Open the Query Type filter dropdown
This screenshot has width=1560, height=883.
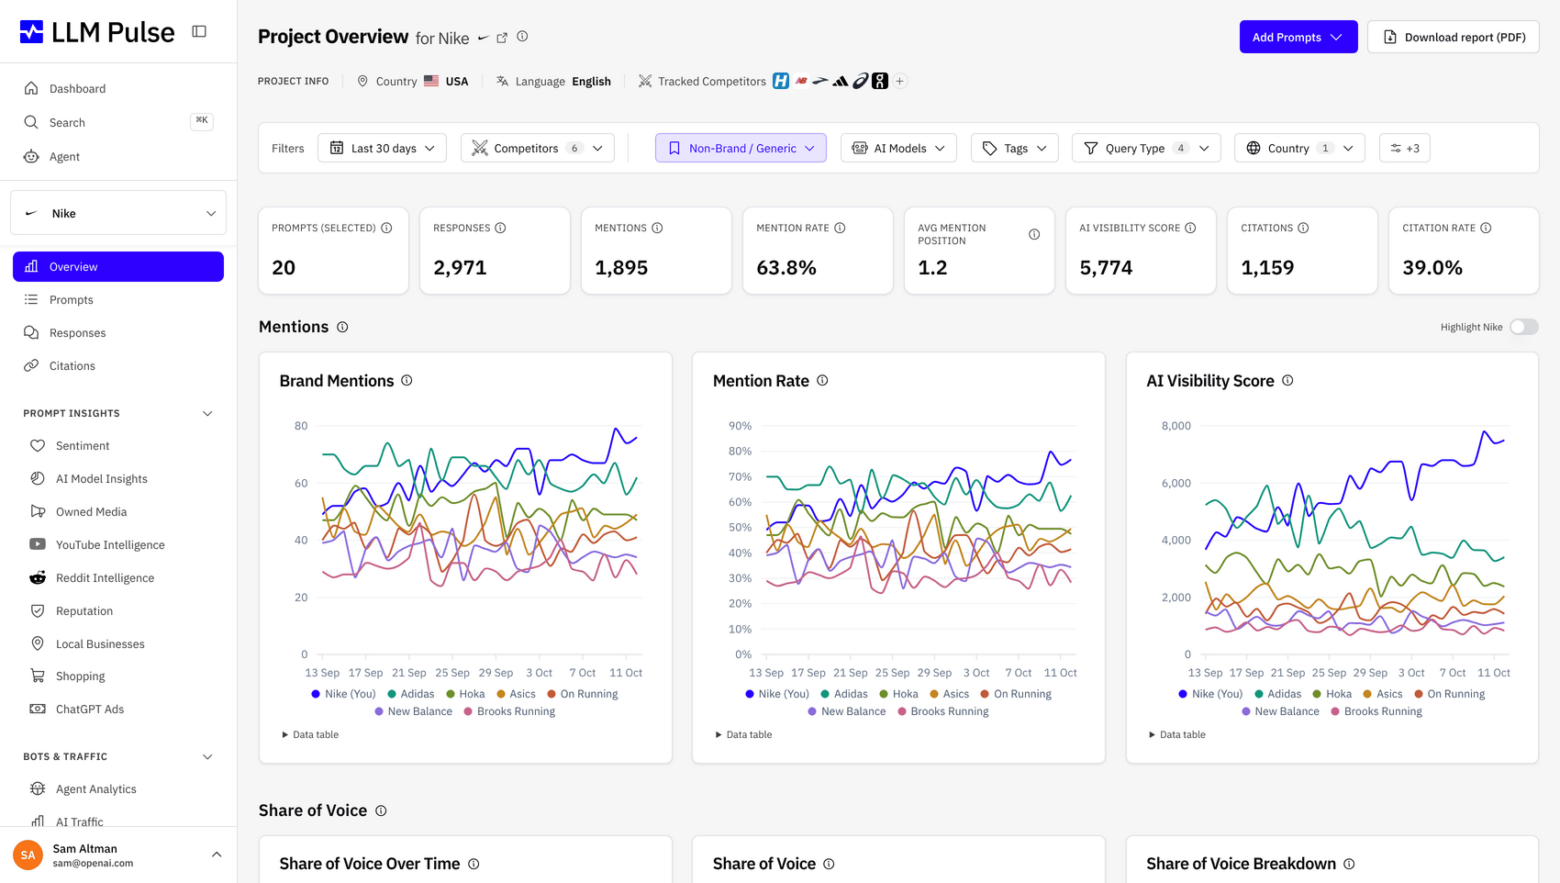(x=1146, y=148)
